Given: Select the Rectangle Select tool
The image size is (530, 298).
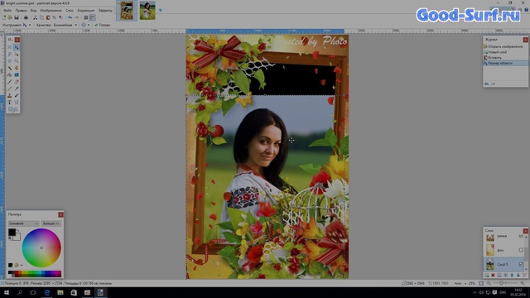Looking at the screenshot, I should click(x=9, y=47).
